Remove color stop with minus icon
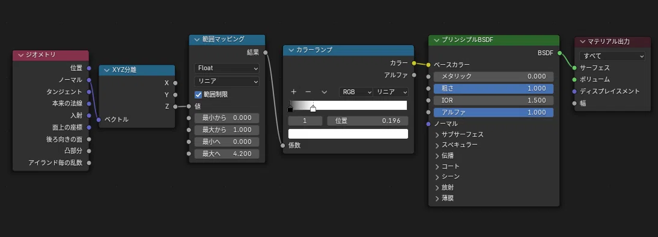Screen dimensions: 658x237 [x=308, y=92]
